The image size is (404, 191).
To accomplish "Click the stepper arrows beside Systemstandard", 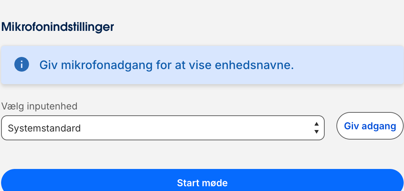I will 316,128.
